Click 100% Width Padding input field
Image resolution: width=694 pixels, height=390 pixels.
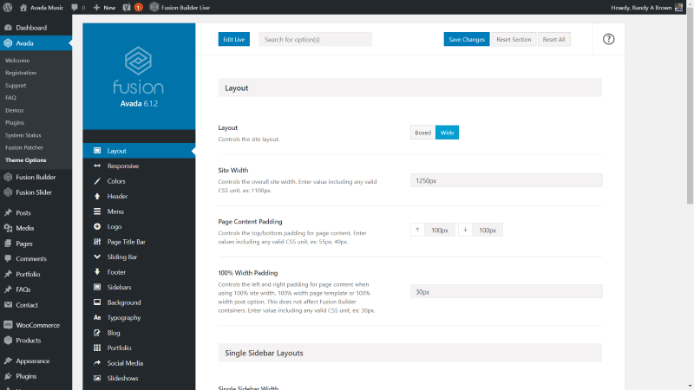point(506,292)
